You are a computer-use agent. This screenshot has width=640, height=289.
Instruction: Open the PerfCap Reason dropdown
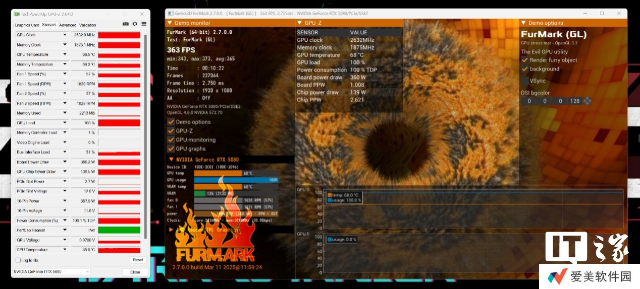tap(65, 230)
